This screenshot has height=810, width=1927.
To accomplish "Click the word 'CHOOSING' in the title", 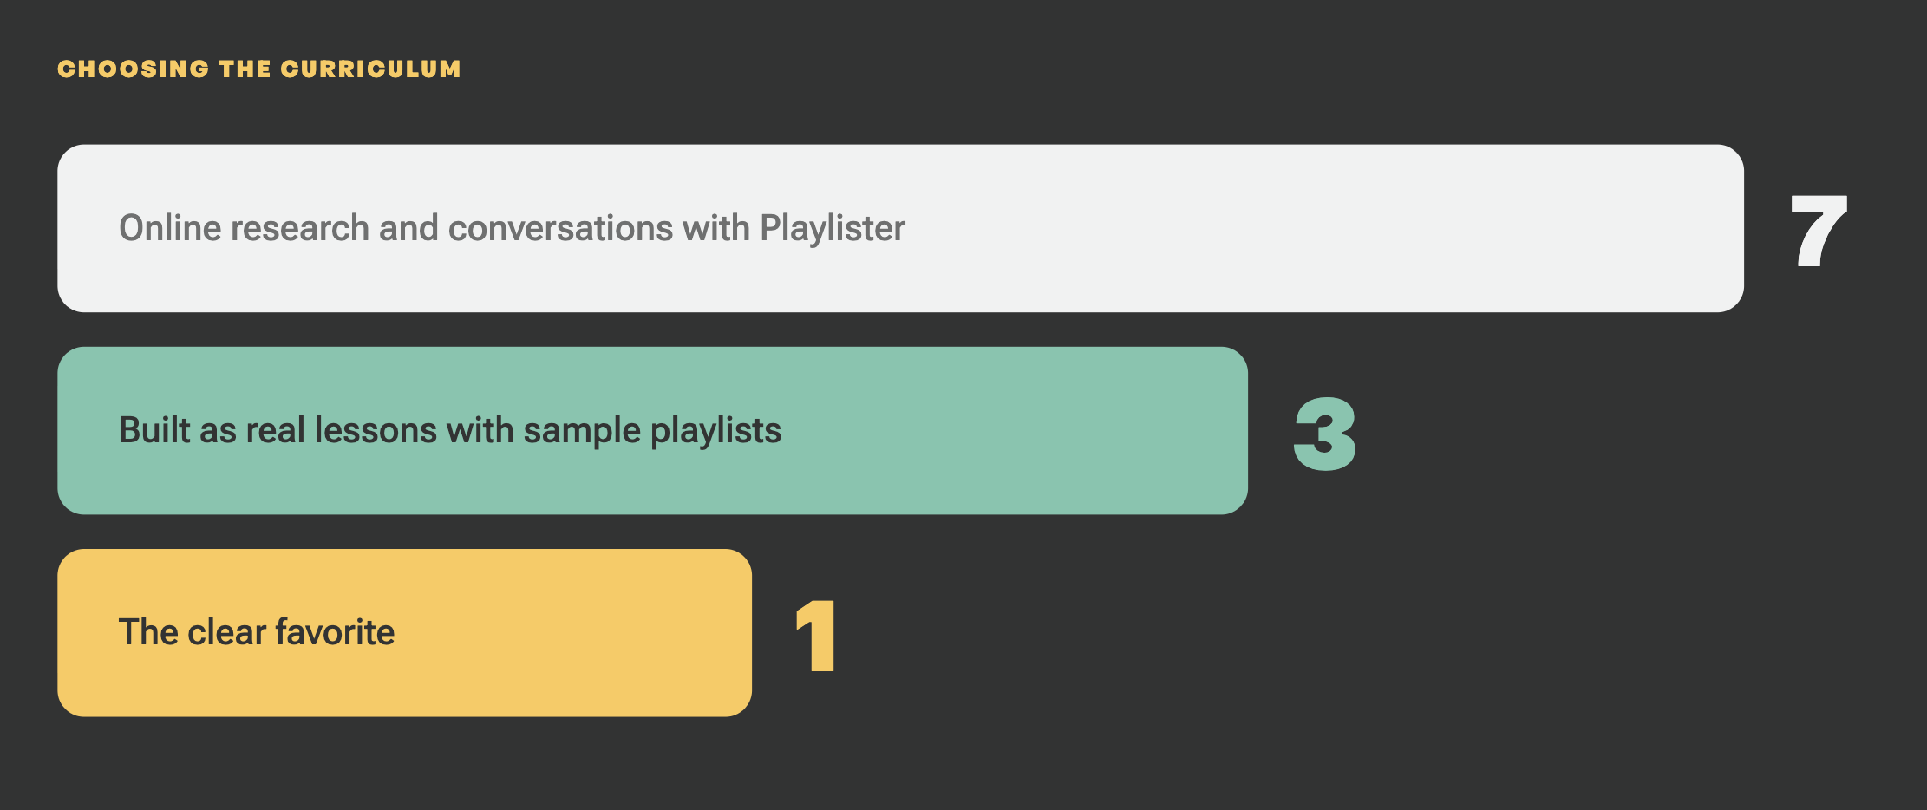I will pos(134,69).
